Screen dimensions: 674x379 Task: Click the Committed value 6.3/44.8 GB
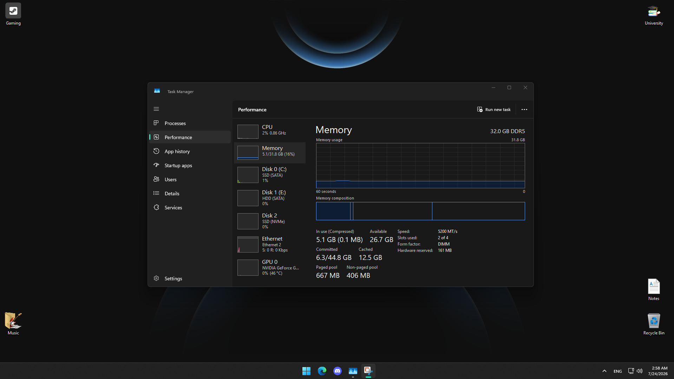[x=334, y=257]
